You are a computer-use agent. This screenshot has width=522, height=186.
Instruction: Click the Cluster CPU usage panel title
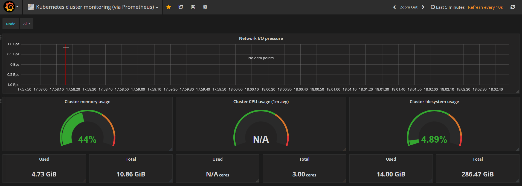[x=261, y=102]
